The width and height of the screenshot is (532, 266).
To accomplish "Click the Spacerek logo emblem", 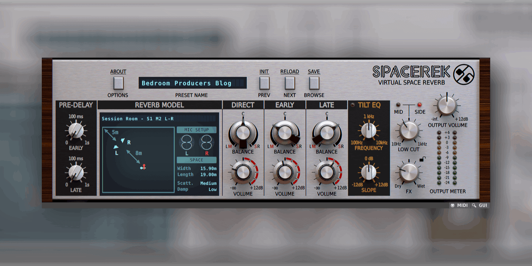I will tap(464, 74).
